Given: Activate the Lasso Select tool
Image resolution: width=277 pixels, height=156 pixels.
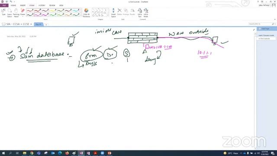Looking at the screenshot, I should pos(10,13).
